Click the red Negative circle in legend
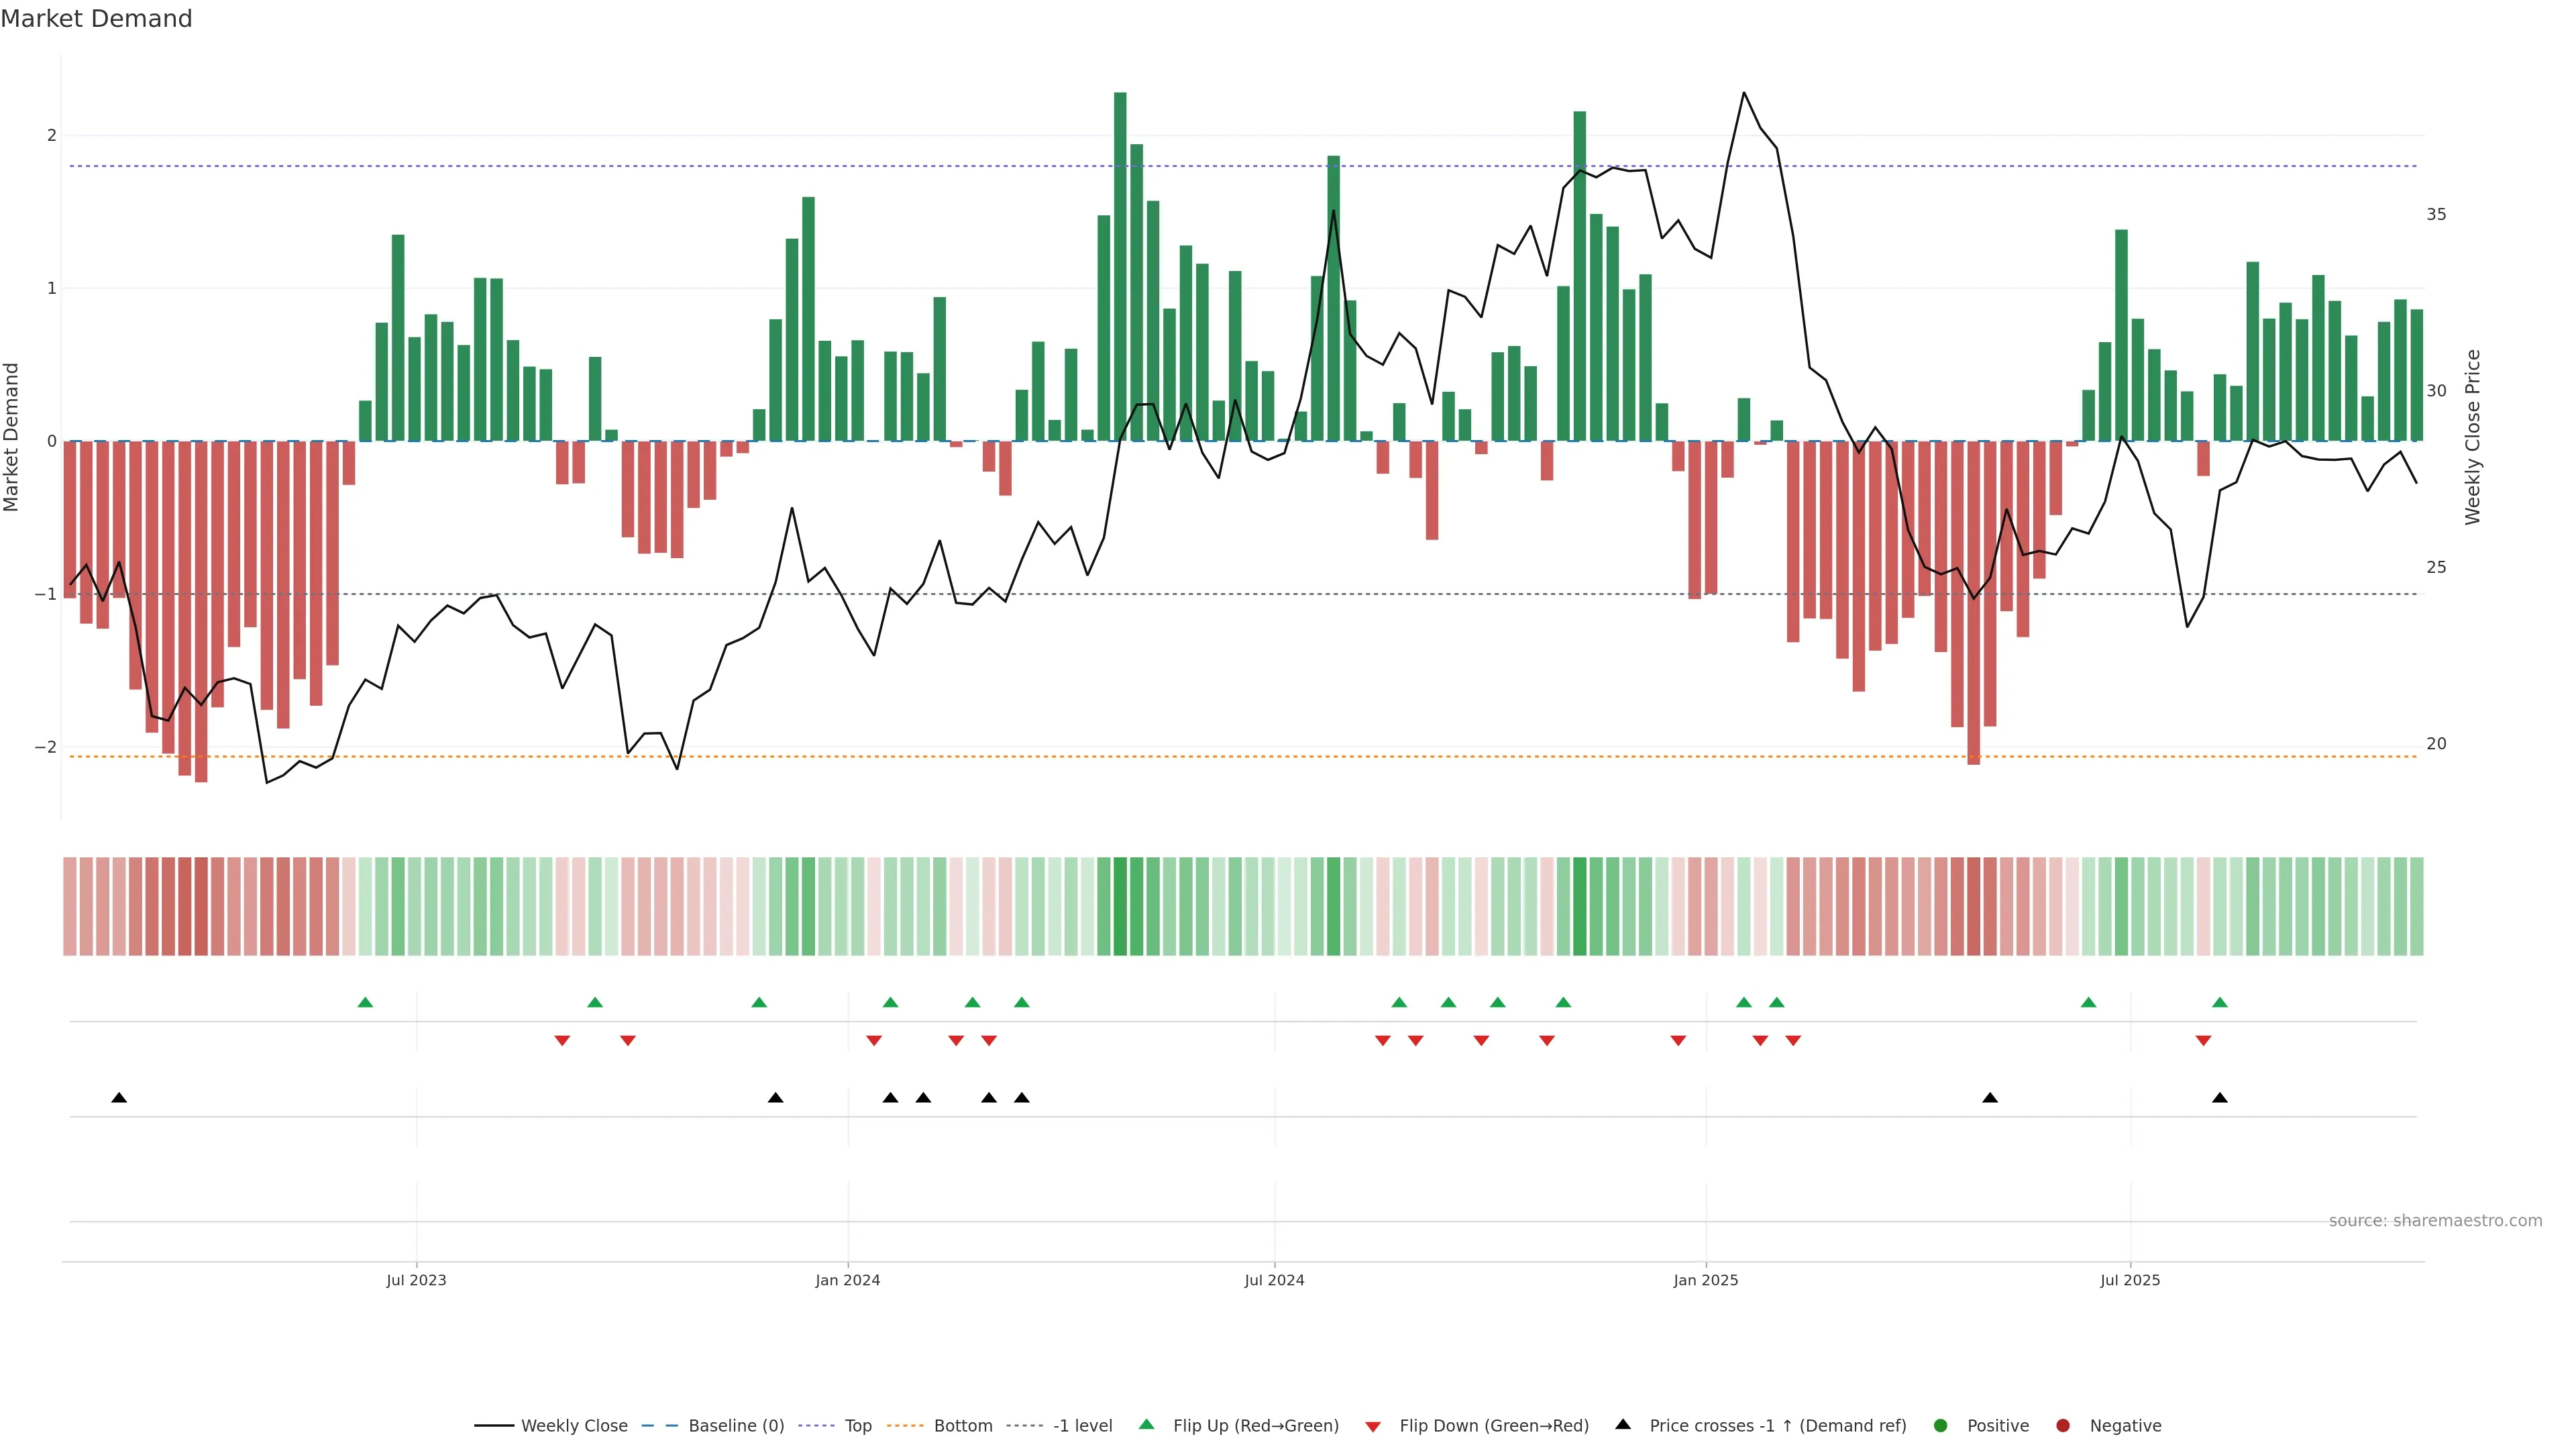The height and width of the screenshot is (1449, 2576). click(x=2062, y=1425)
